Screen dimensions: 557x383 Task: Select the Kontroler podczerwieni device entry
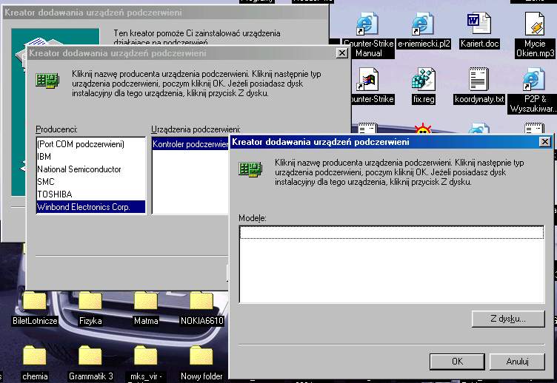pyautogui.click(x=190, y=144)
